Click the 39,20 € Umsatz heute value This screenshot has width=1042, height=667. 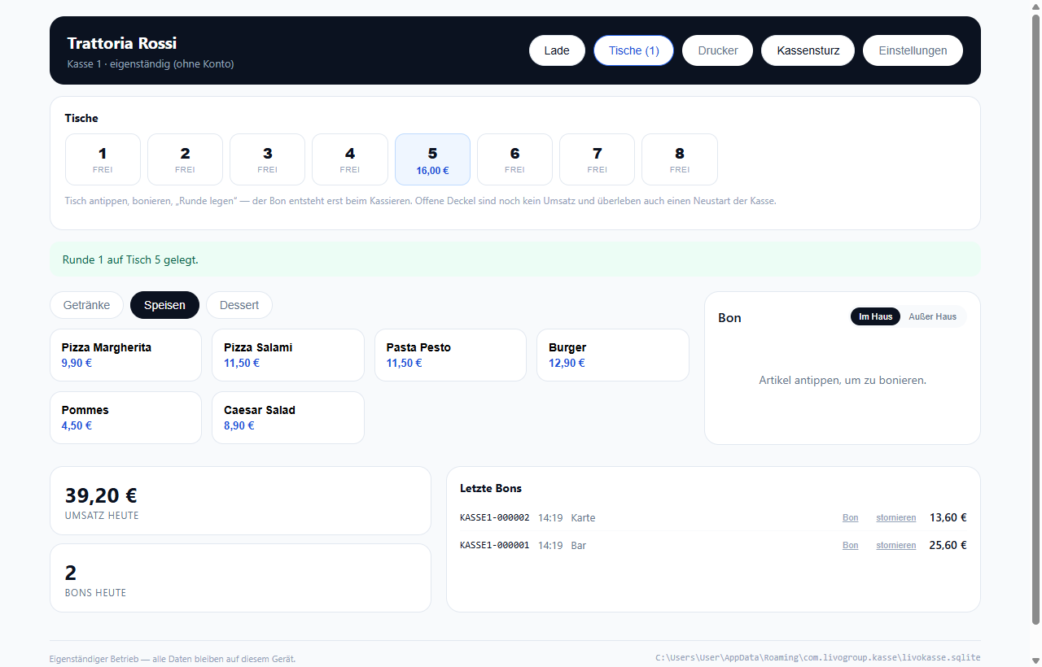(x=101, y=495)
